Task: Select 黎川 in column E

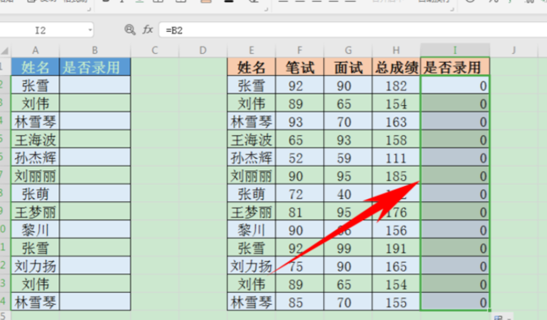Action: tap(251, 230)
